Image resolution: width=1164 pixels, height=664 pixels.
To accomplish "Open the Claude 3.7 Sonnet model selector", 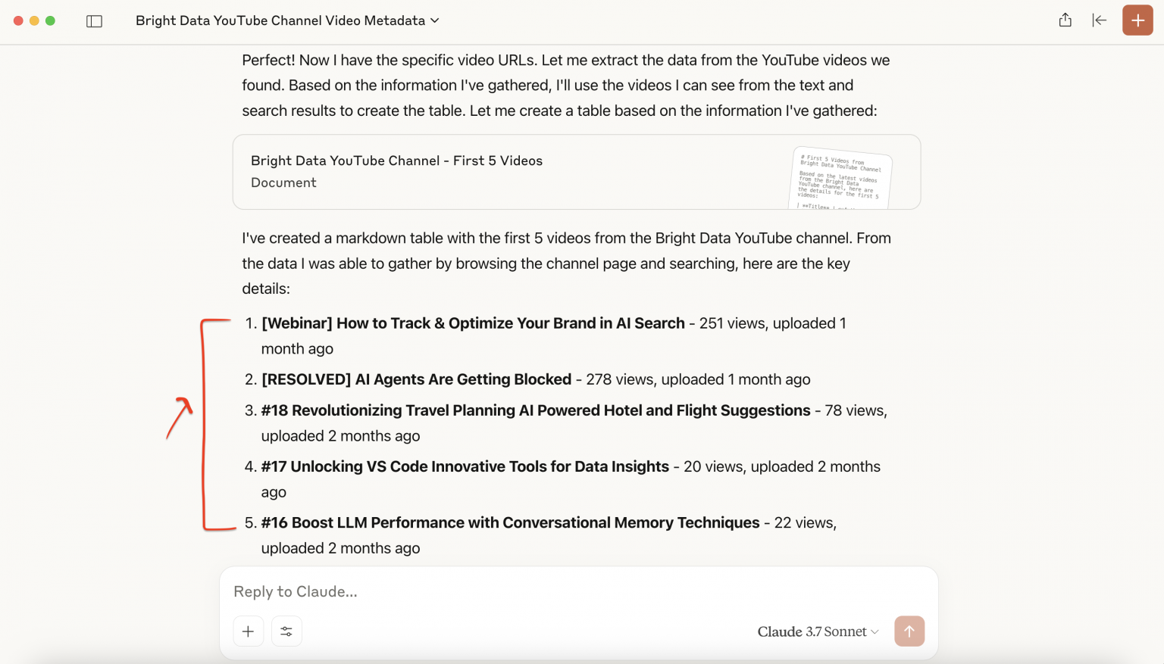I will [818, 631].
